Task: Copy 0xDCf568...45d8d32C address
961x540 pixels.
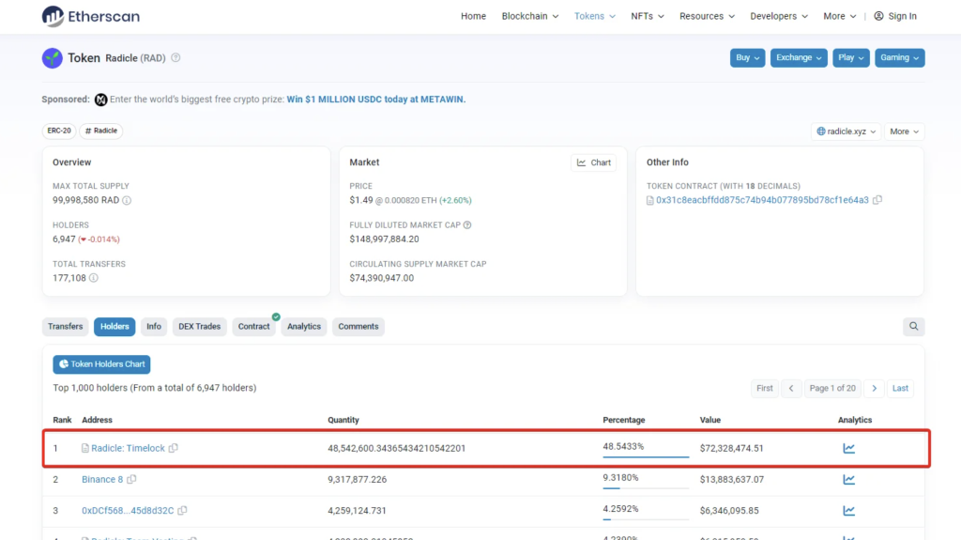Action: tap(183, 511)
